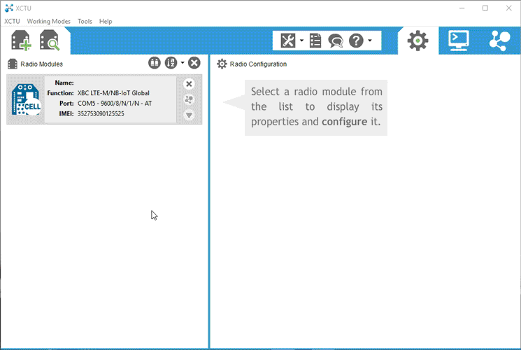Viewport: 521px width, 350px height.
Task: Click the sort radio modules icon
Action: (x=171, y=62)
